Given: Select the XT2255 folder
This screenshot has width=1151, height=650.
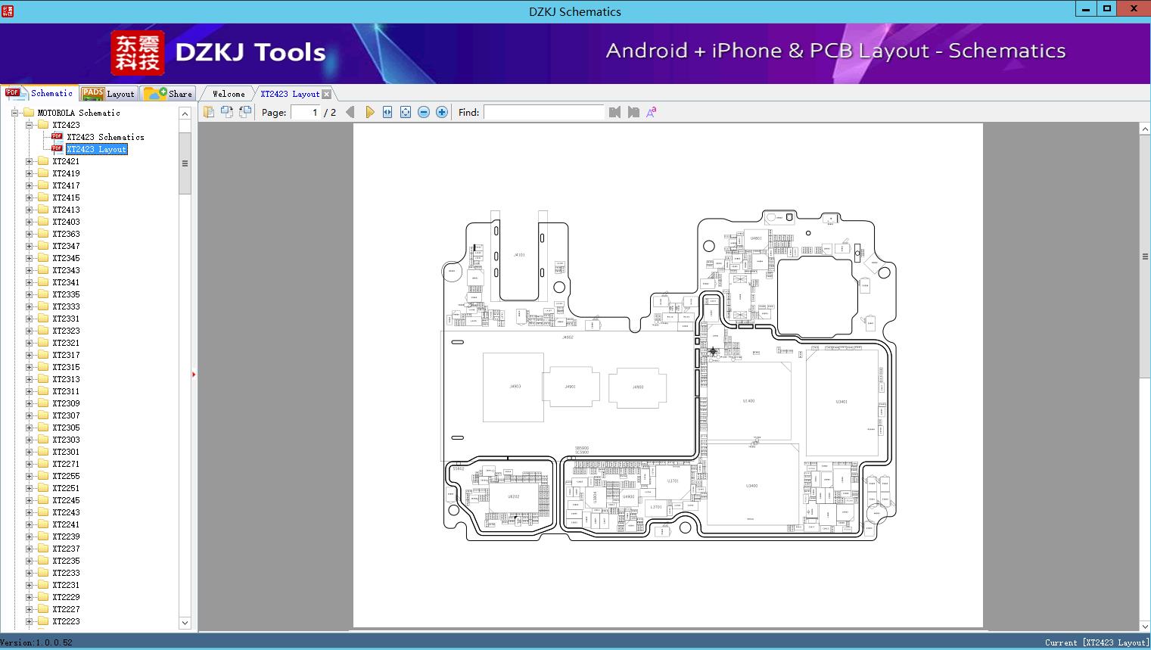Looking at the screenshot, I should 66,476.
